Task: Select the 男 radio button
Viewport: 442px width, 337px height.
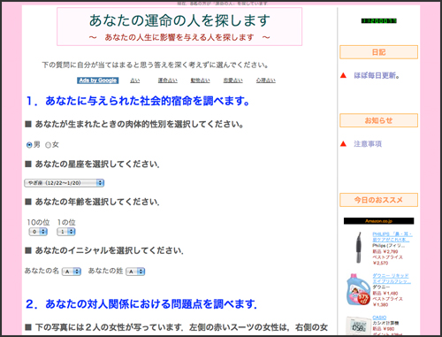Action: 29,145
